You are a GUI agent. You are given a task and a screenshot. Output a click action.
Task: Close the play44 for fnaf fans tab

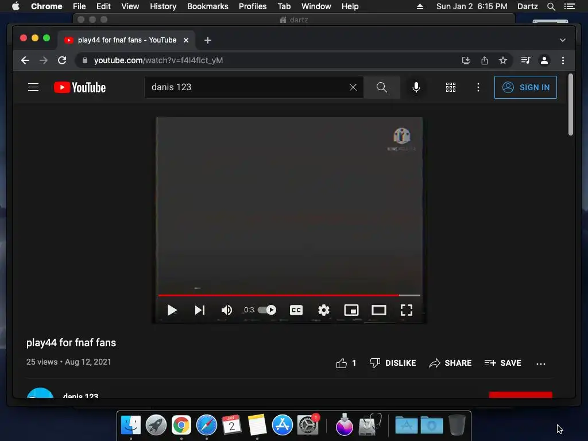click(x=186, y=40)
